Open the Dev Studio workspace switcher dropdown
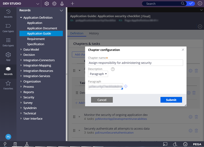 (x=38, y=4)
